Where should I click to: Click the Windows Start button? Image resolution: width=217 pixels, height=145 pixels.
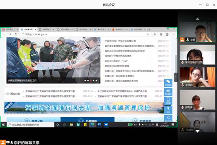click(3, 125)
